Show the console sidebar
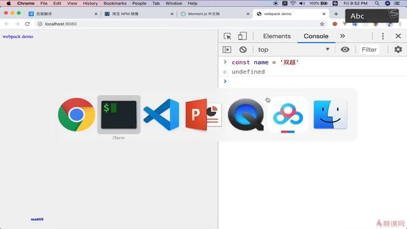This screenshot has width=407, height=229. coord(226,50)
